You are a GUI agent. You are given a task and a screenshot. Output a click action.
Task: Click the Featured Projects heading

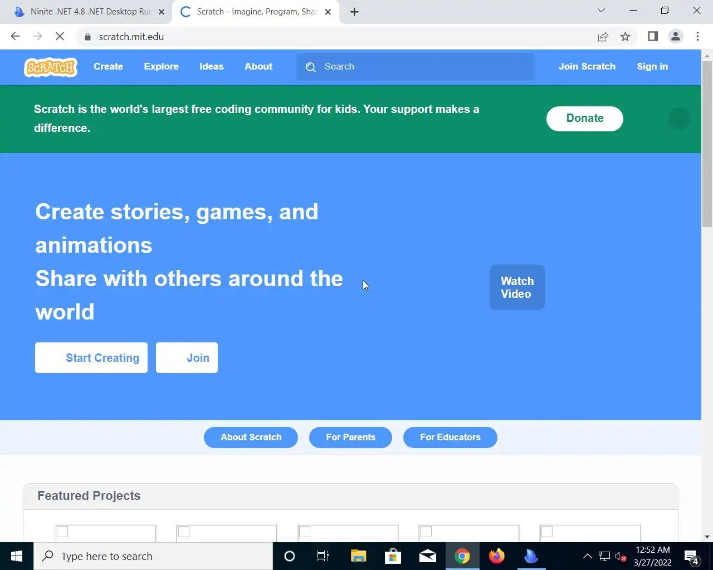pos(89,496)
